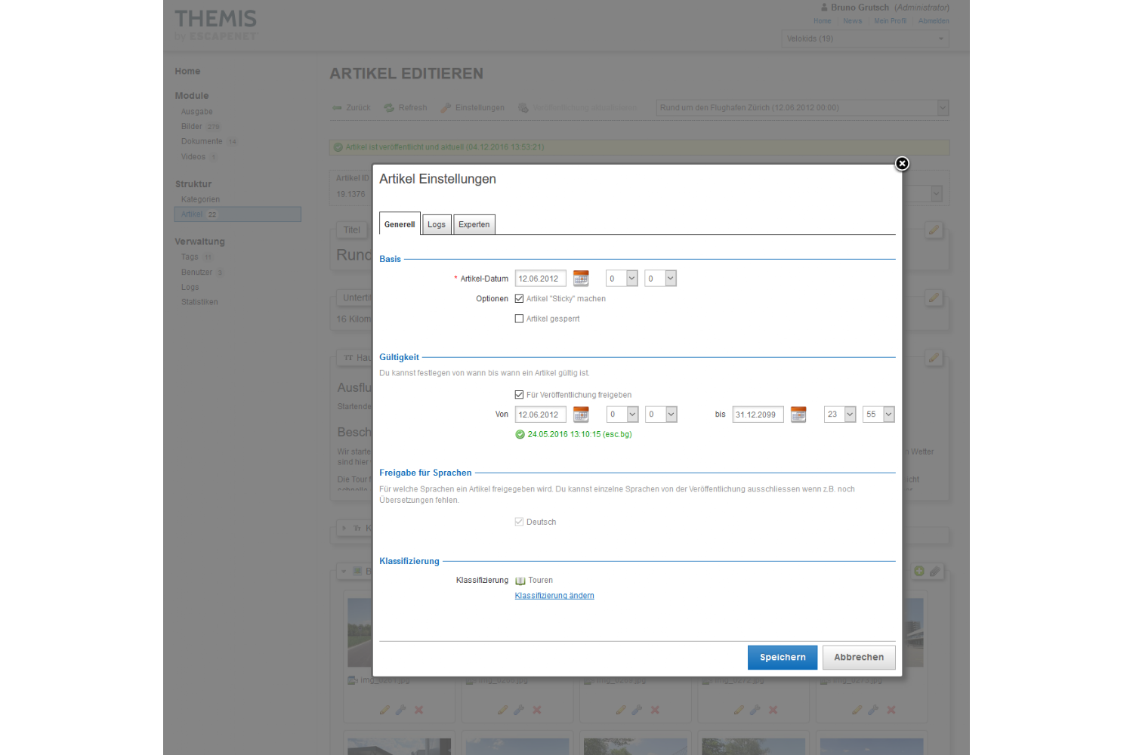Click the Speichern button
This screenshot has width=1133, height=755.
782,658
